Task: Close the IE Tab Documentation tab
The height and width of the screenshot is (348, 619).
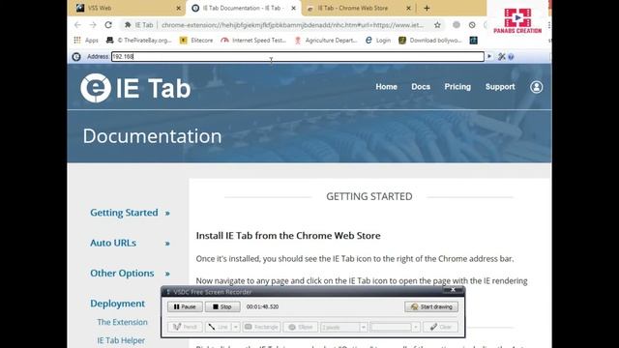Action: coord(293,8)
